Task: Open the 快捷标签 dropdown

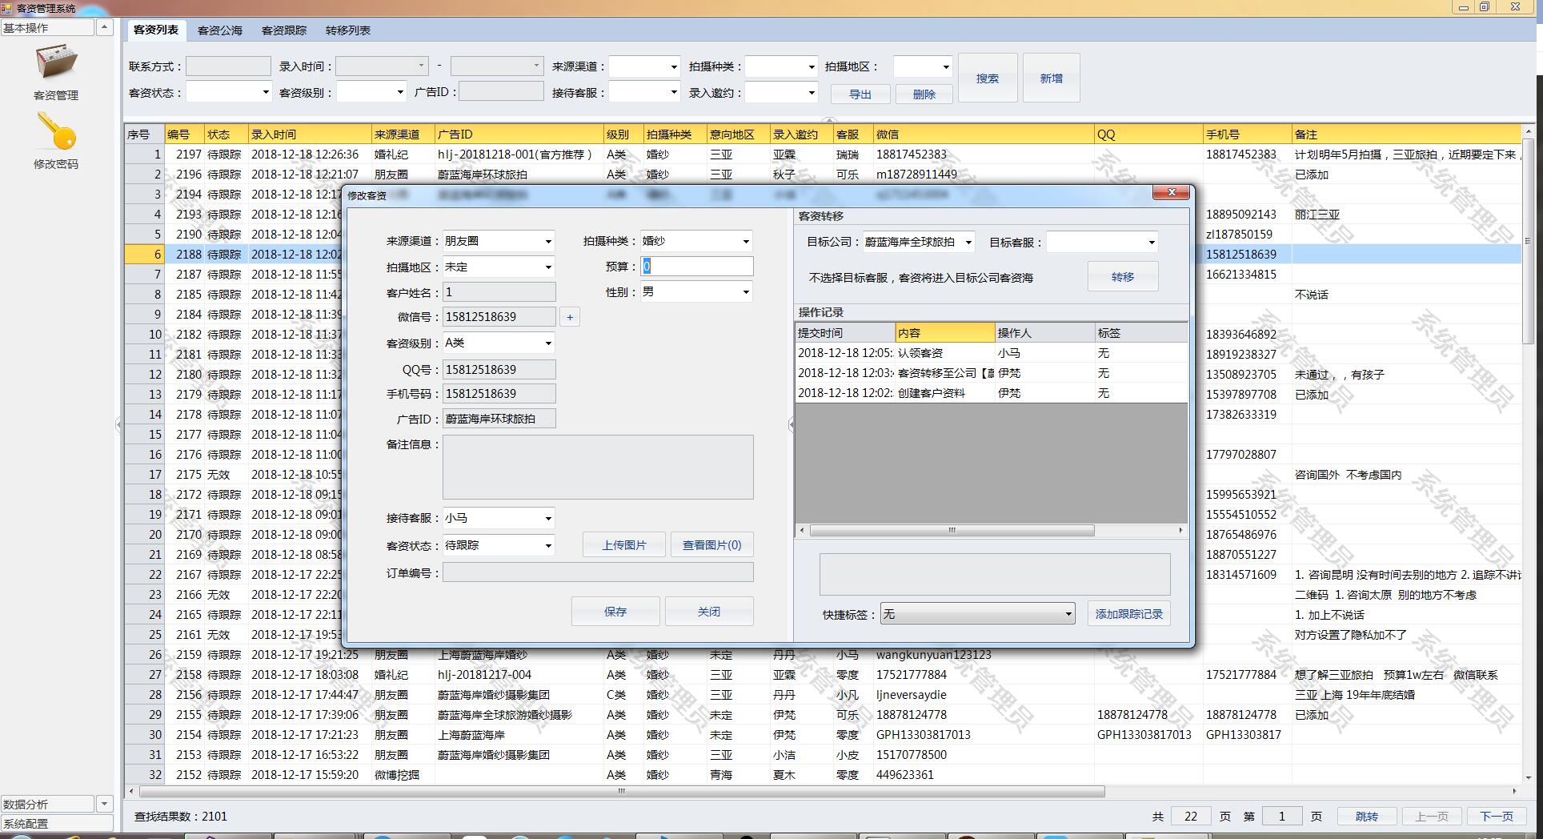Action: tap(1068, 615)
